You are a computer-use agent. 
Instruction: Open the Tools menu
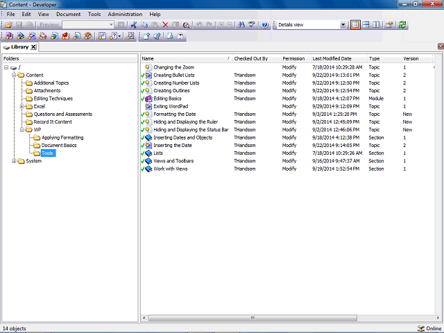click(x=94, y=14)
